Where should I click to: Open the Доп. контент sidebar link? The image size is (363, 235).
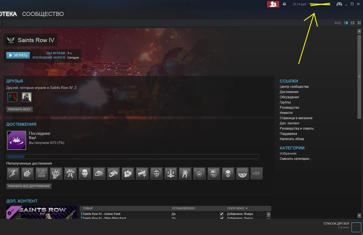(x=289, y=123)
